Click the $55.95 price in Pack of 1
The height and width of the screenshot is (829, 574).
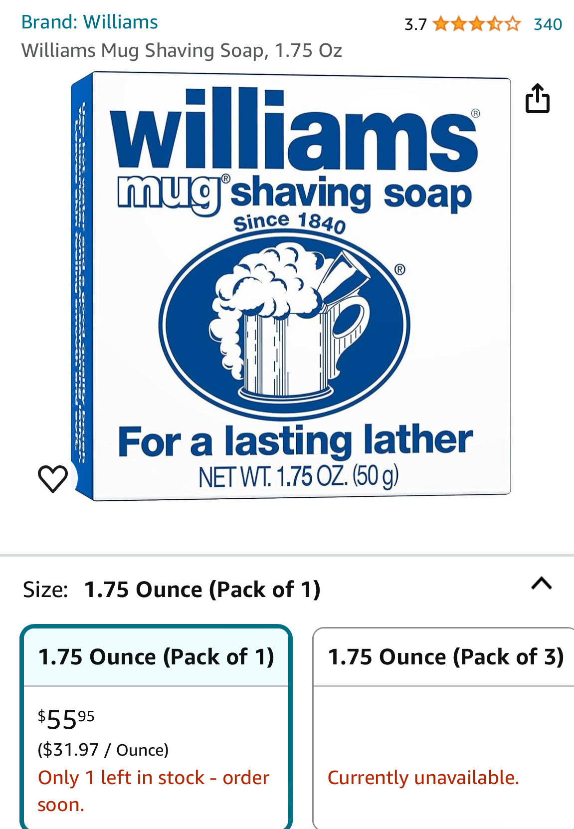click(x=66, y=719)
